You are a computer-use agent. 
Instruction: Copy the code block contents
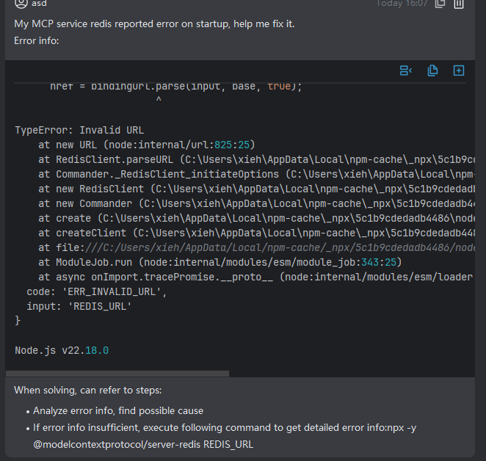pos(432,70)
